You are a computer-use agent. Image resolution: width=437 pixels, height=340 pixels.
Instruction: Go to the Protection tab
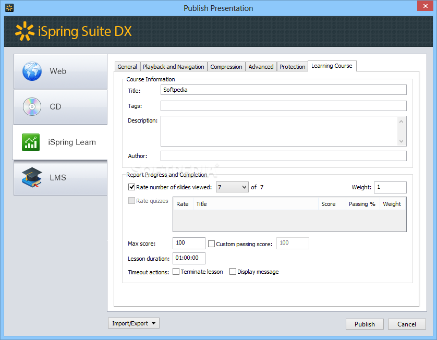point(293,67)
